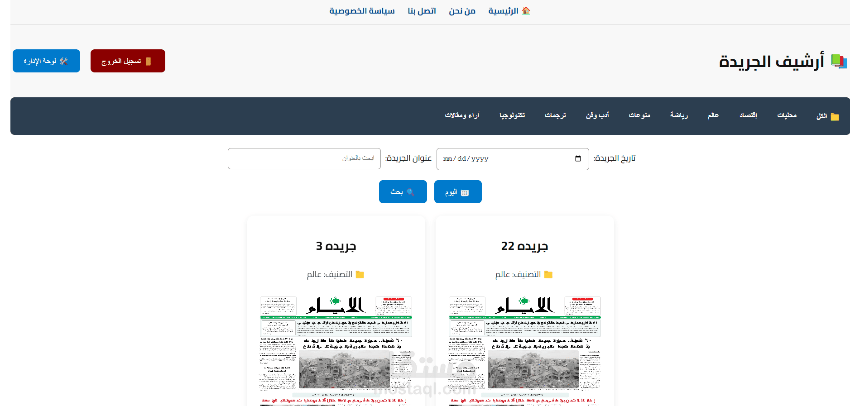Click التصنيف: عالم text under جريدة 22

tap(518, 274)
